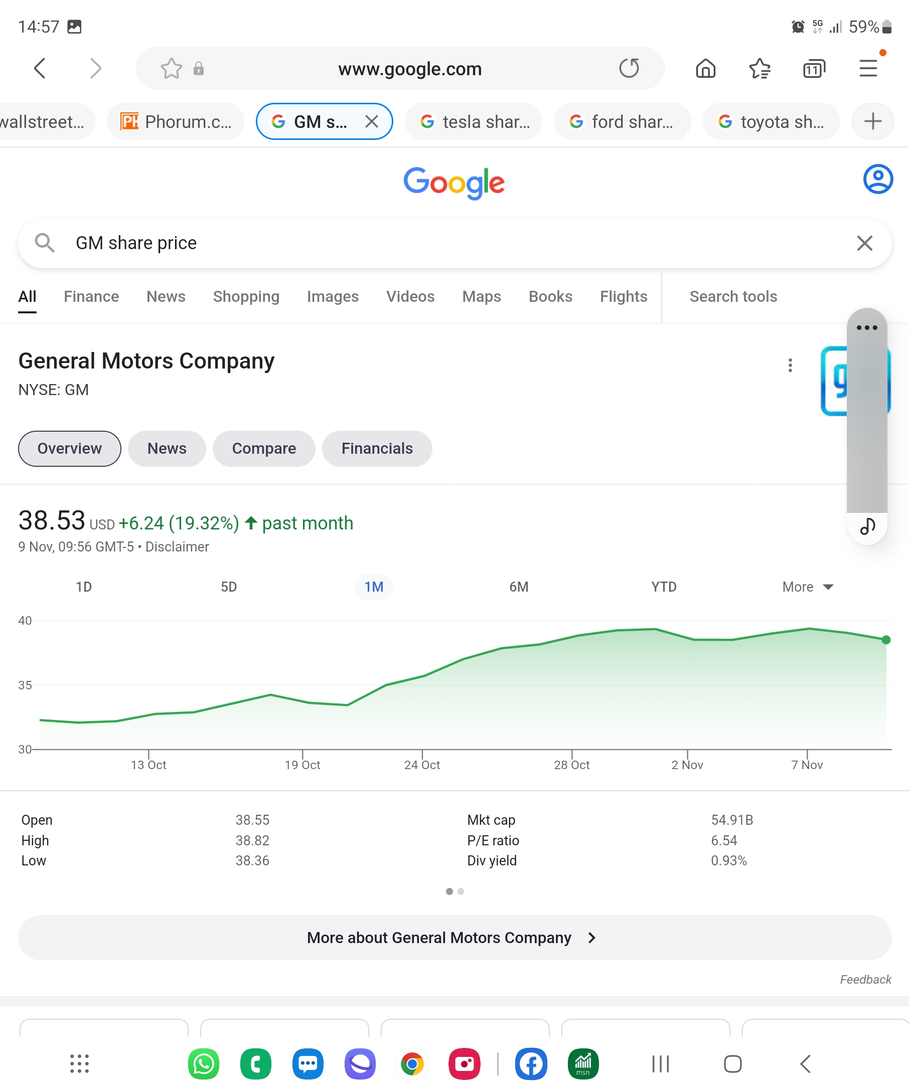The image size is (909, 1091).
Task: Tap the lock icon in address bar
Action: [x=199, y=68]
